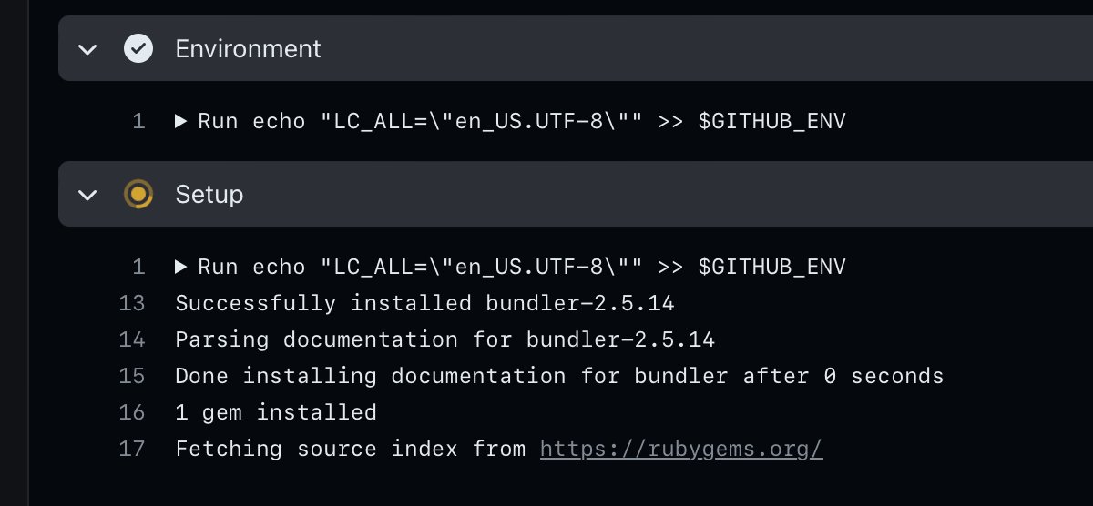Expand the Run echo triangle under Setup
Image resolution: width=1093 pixels, height=506 pixels.
[181, 267]
